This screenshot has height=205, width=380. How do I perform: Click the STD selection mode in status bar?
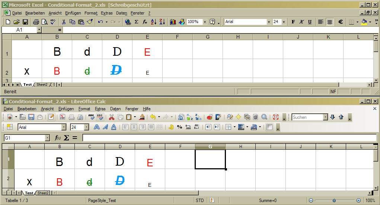tap(200, 201)
